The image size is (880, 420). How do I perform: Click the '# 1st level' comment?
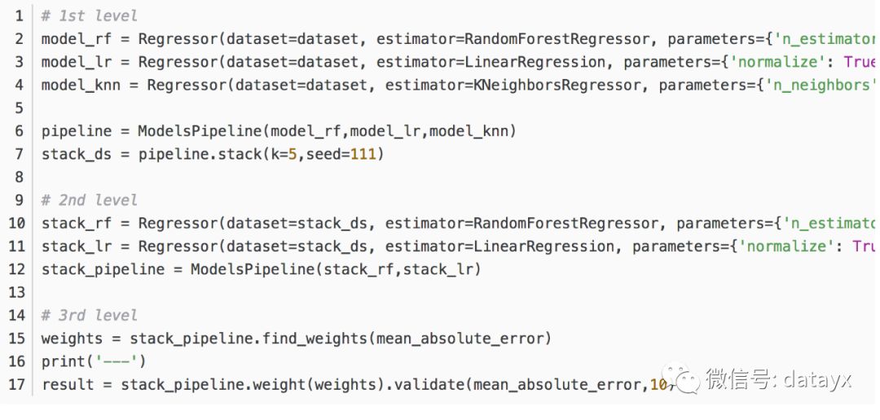(90, 15)
